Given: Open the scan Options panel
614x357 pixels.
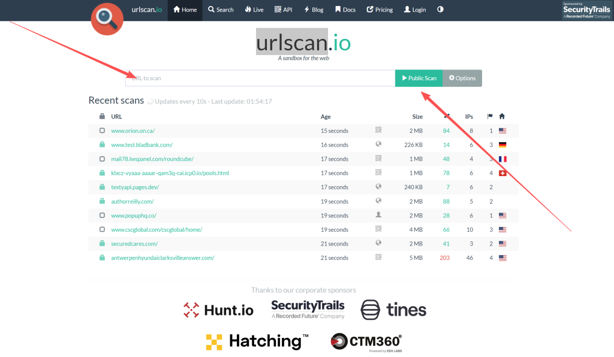Looking at the screenshot, I should pos(462,78).
